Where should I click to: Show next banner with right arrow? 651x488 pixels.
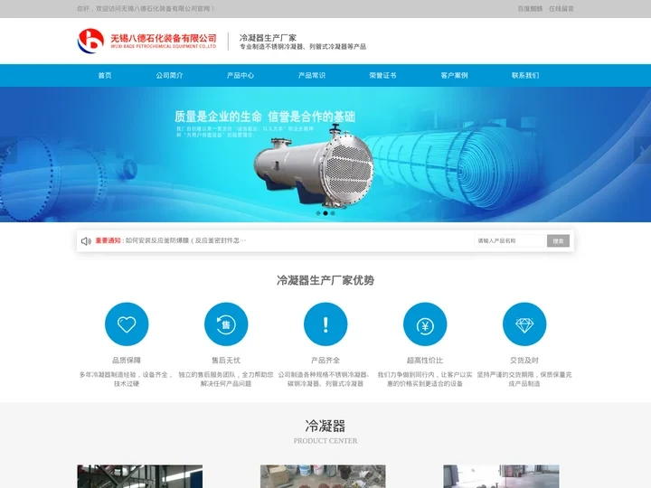click(x=643, y=150)
